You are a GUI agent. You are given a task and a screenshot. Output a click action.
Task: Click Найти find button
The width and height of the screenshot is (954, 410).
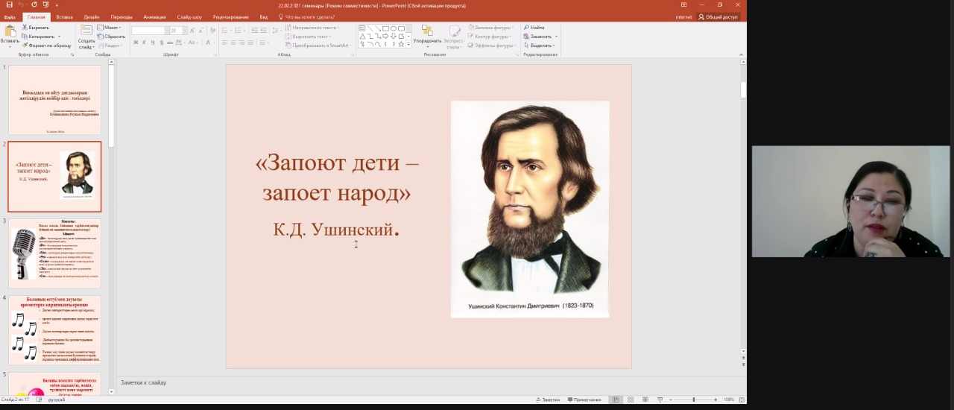click(534, 28)
